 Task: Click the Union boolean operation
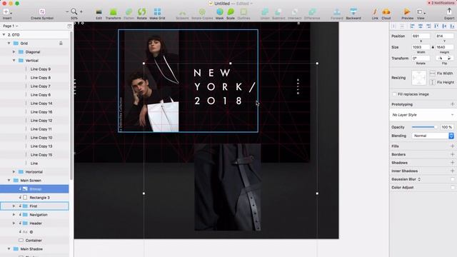pos(265,14)
